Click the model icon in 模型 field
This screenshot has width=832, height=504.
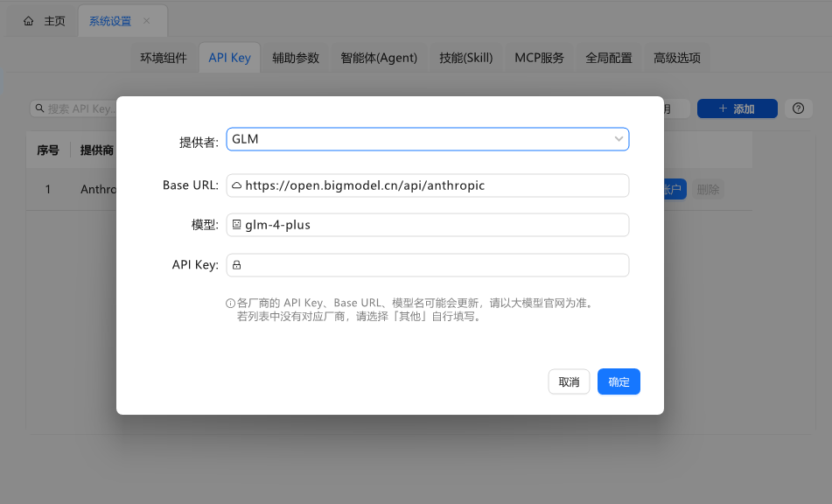click(236, 225)
